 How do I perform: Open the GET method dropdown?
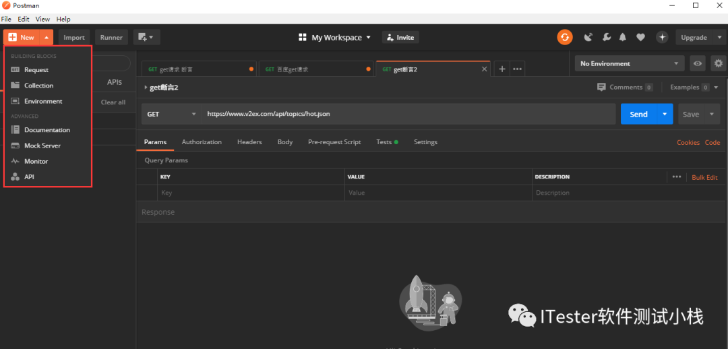tap(171, 114)
